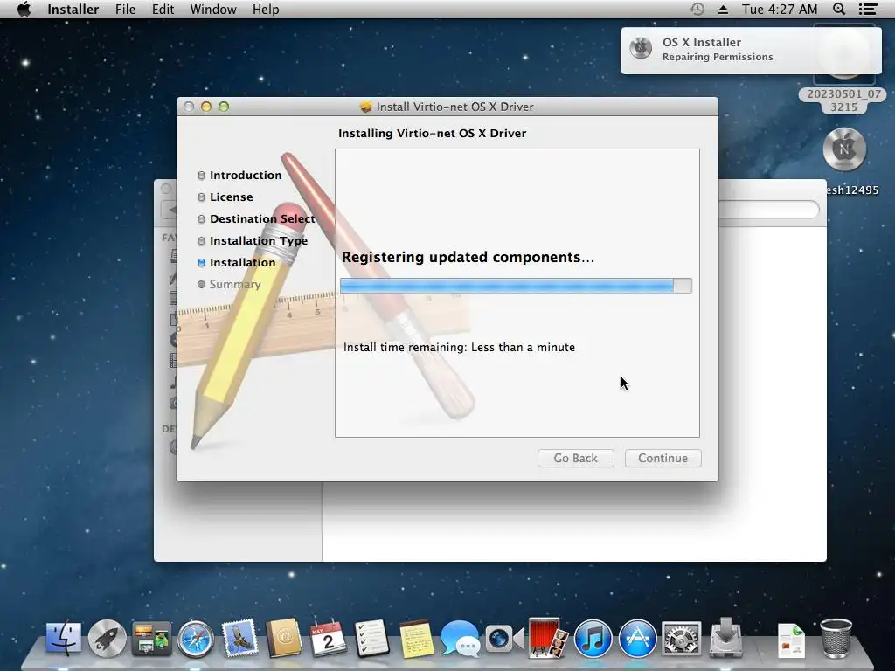Click the installer window title bar text
Screen dimensions: 895x671
pyautogui.click(x=454, y=107)
